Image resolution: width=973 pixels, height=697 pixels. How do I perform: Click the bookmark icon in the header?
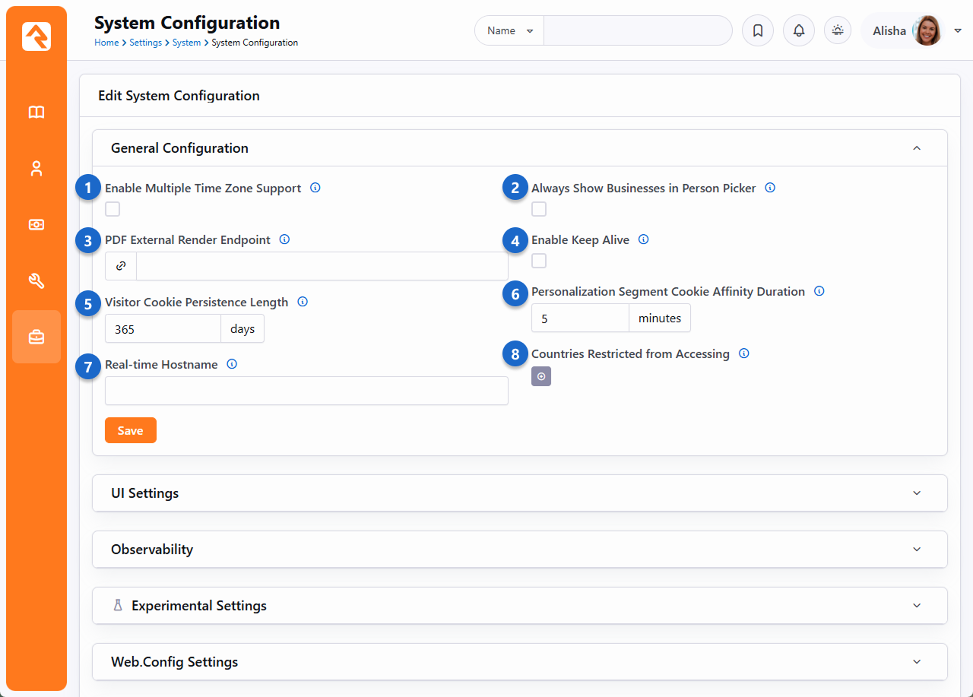757,31
